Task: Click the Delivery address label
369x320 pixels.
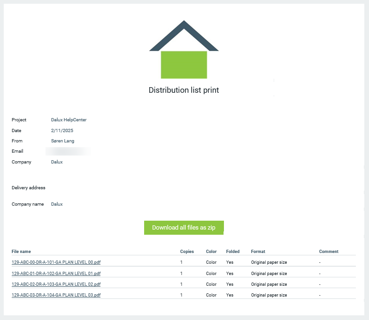Action: pos(29,188)
